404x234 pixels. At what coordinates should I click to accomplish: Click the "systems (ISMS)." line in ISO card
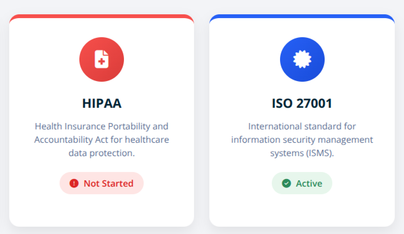(302, 153)
